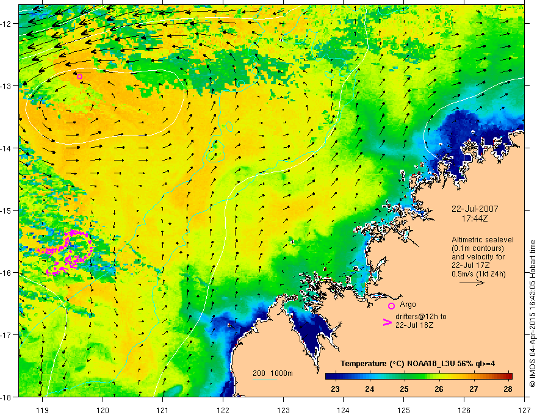Click the '200 1000m' depth label

click(273, 374)
